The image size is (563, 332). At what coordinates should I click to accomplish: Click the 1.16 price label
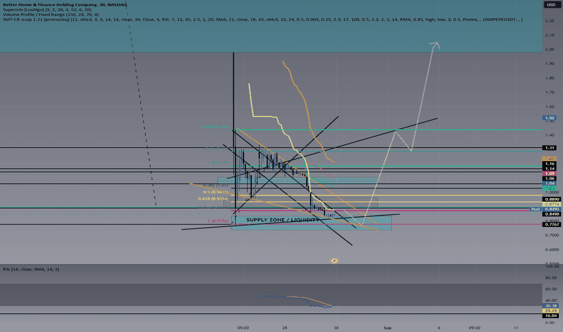pos(549,164)
